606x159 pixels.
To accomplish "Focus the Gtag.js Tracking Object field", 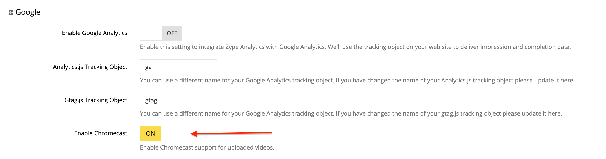I will pyautogui.click(x=178, y=100).
